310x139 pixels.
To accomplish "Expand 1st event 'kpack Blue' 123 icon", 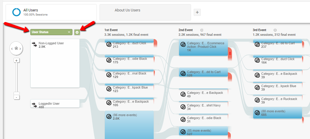I will pyautogui.click(x=109, y=89).
